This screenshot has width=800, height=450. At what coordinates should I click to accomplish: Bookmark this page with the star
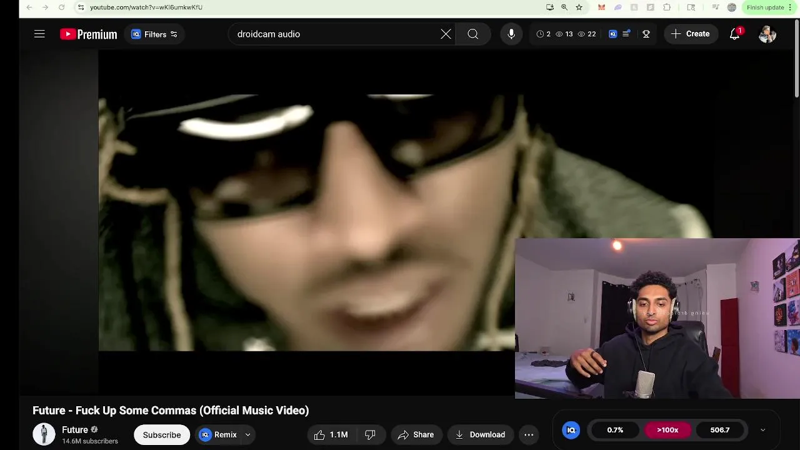(579, 7)
